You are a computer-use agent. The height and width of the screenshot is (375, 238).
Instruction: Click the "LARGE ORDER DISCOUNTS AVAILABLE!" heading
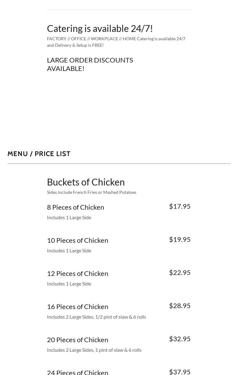point(90,64)
